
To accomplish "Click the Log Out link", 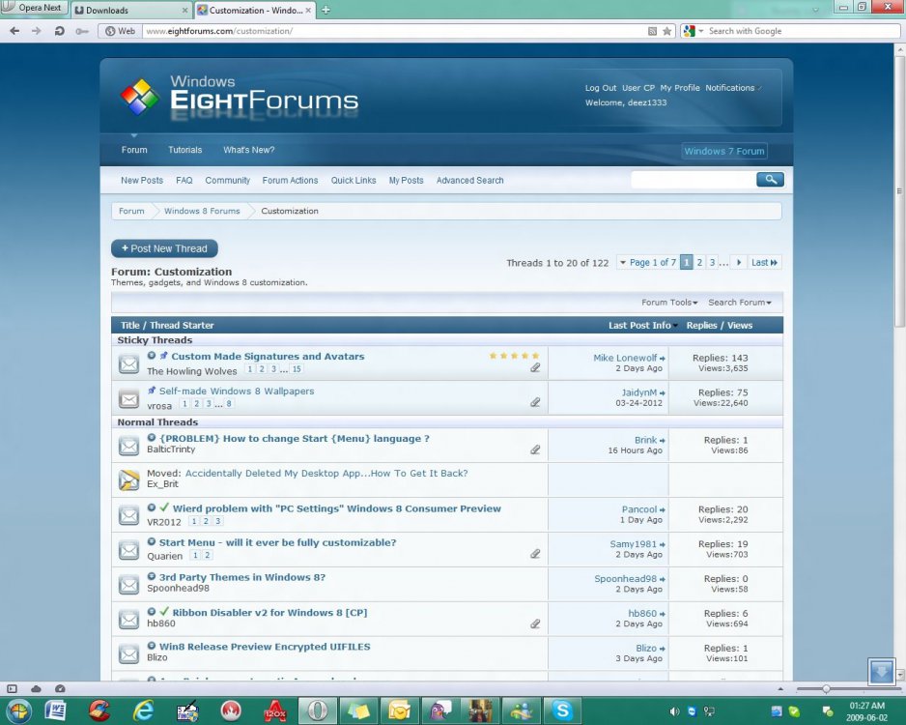I will click(601, 88).
